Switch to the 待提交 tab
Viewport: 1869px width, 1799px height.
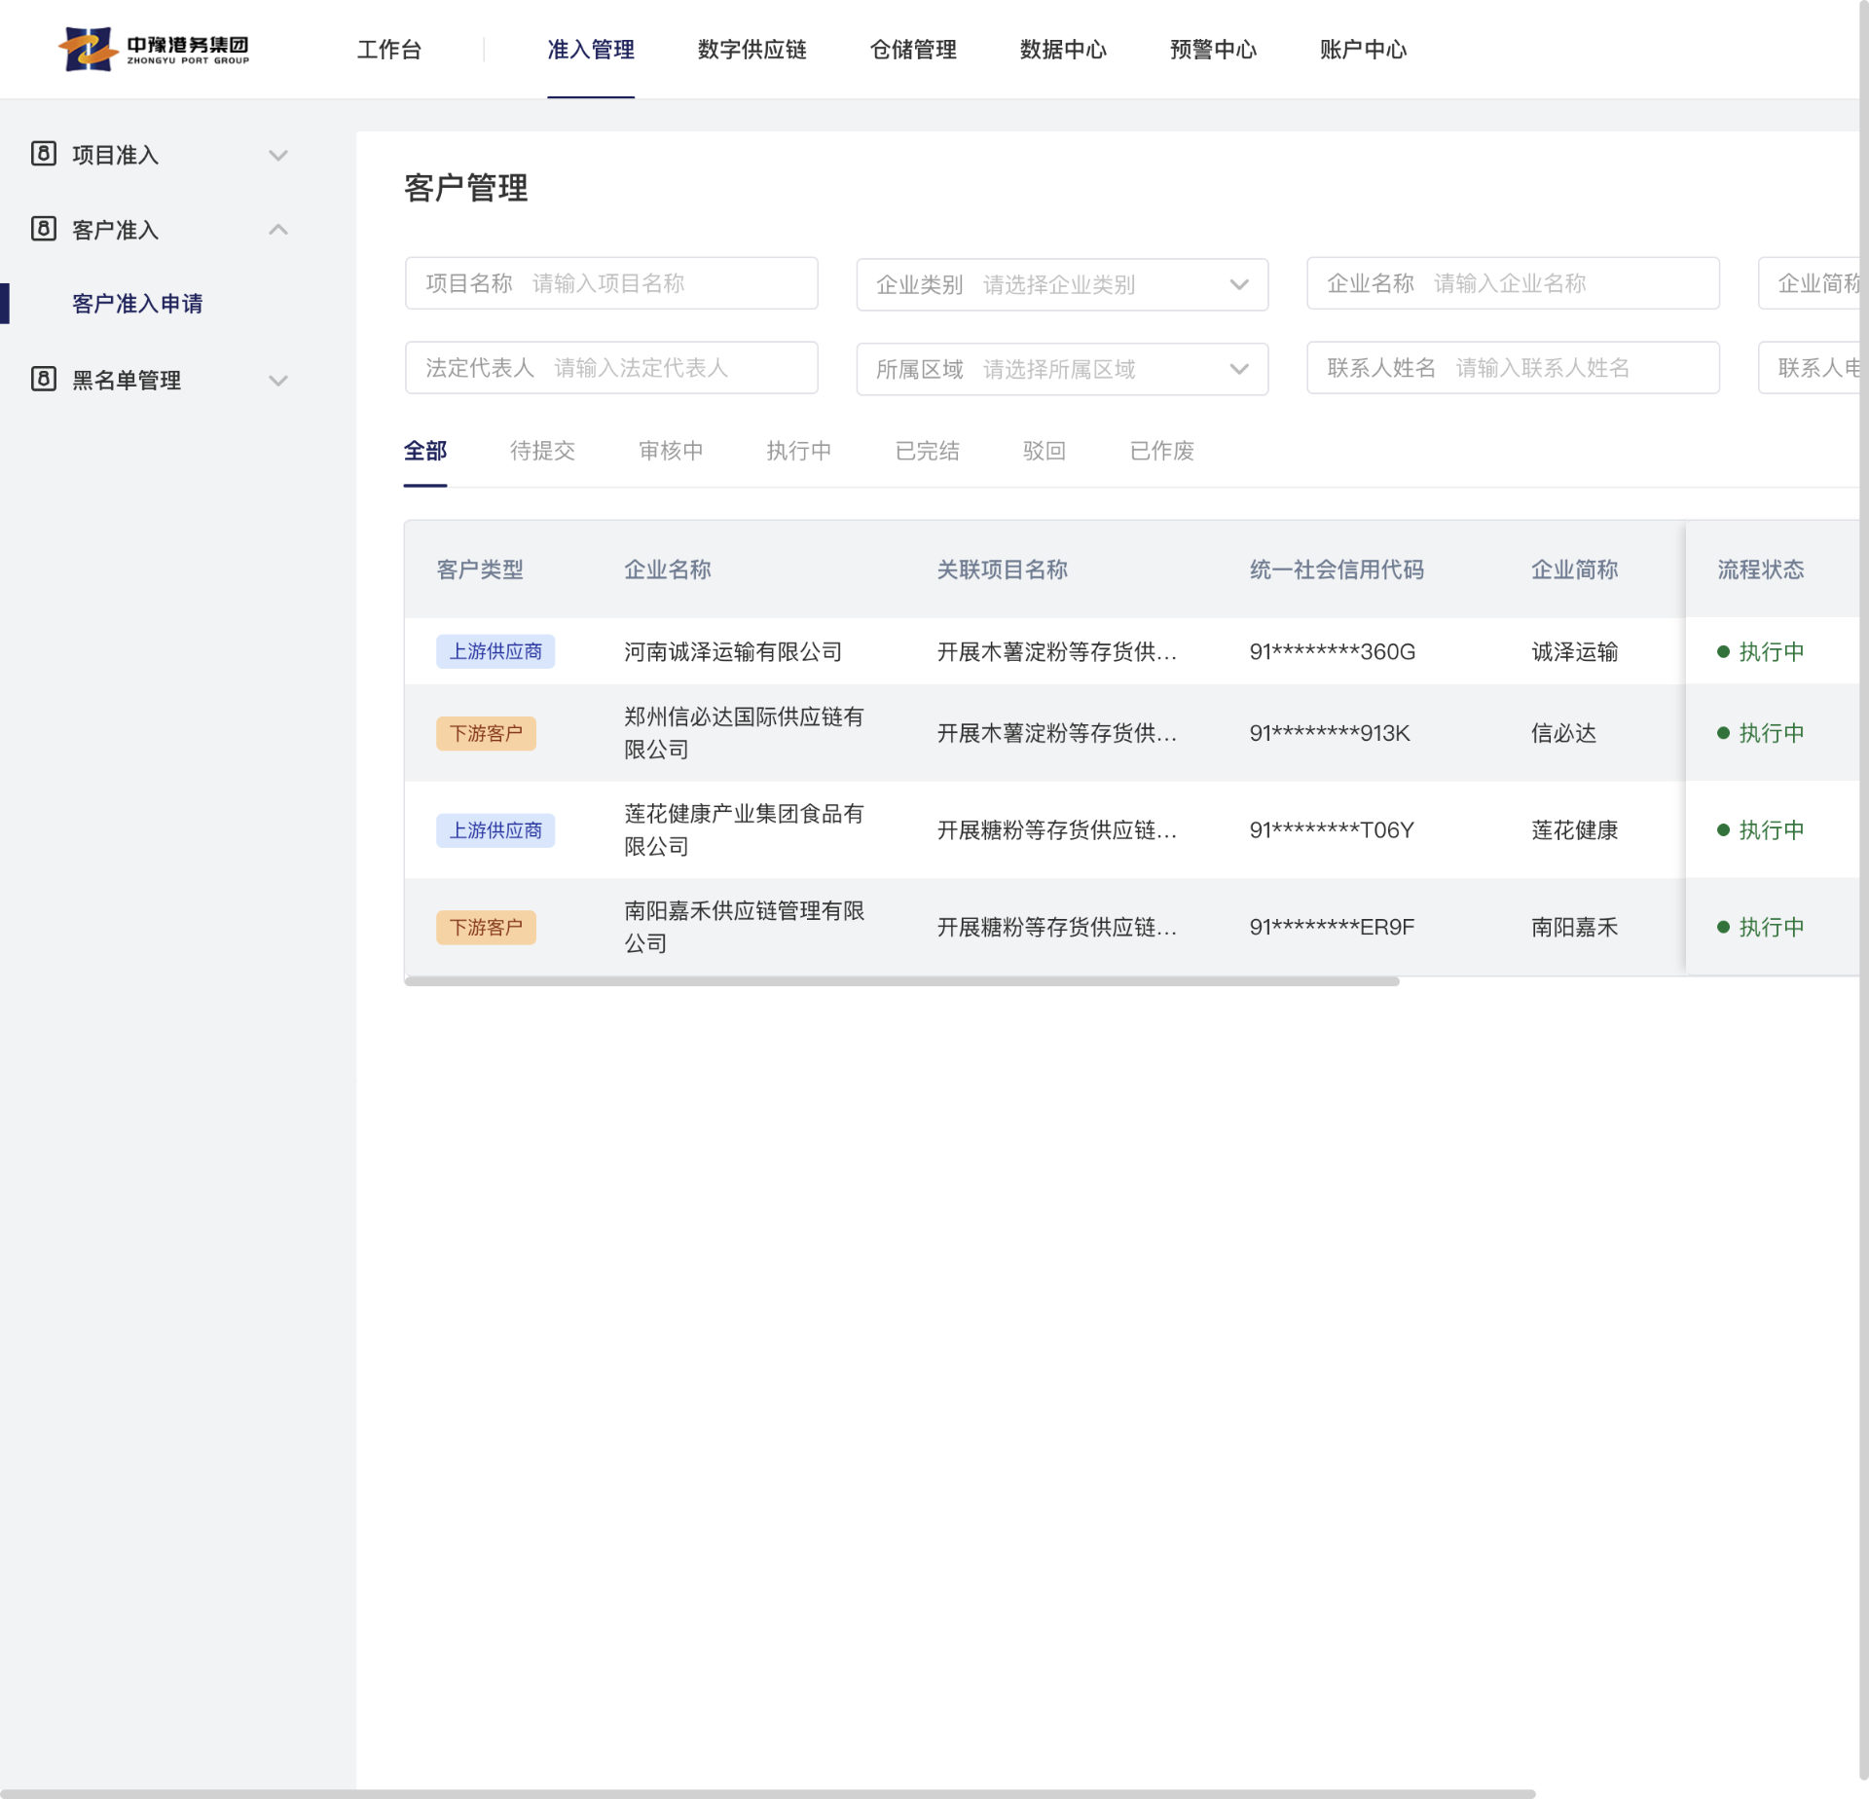543,451
